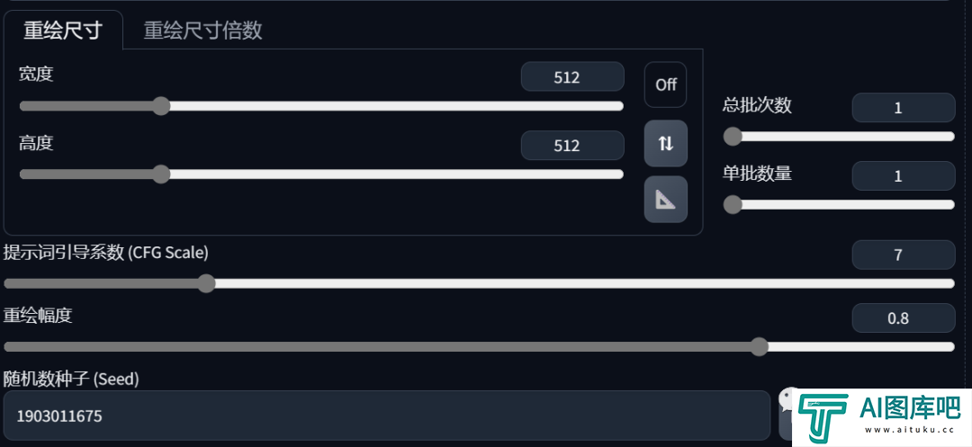This screenshot has height=447, width=972.
Task: Click the 总批次数 number box
Action: tap(904, 108)
